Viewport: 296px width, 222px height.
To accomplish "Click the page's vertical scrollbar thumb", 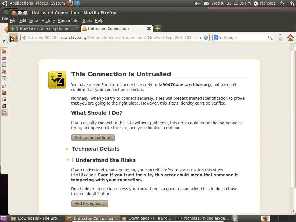I will coord(293,119).
